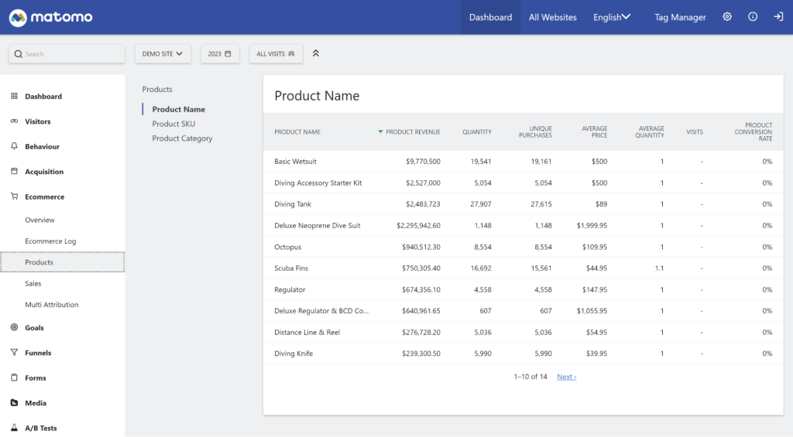The image size is (793, 437).
Task: Click the $9,770,500 revenue value
Action: pos(423,161)
